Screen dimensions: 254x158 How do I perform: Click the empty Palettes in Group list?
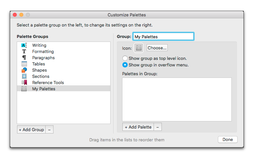(x=177, y=99)
